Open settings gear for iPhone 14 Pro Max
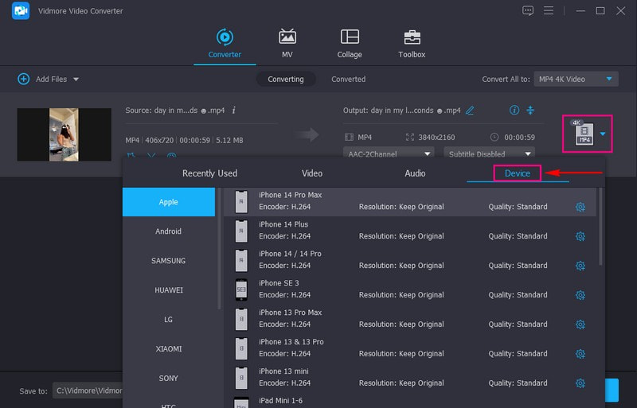This screenshot has height=408, width=637. pos(580,207)
